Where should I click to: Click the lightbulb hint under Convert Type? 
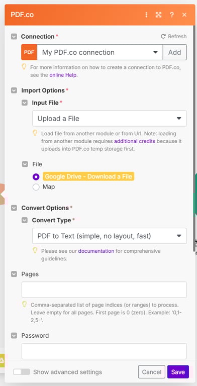pyautogui.click(x=35, y=250)
